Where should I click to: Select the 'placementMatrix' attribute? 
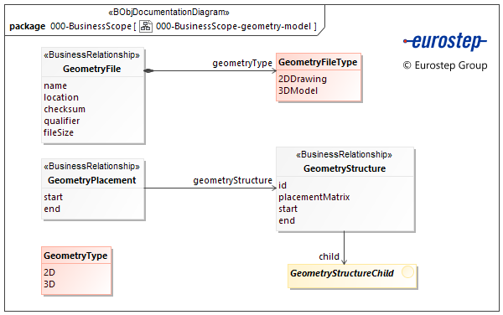pos(314,197)
